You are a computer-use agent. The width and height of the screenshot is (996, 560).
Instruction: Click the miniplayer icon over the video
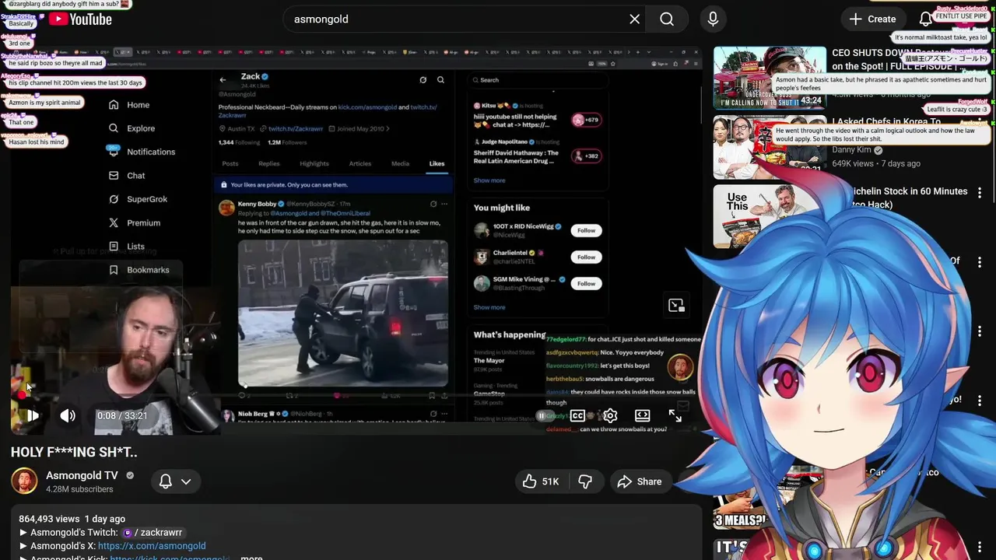coord(676,306)
